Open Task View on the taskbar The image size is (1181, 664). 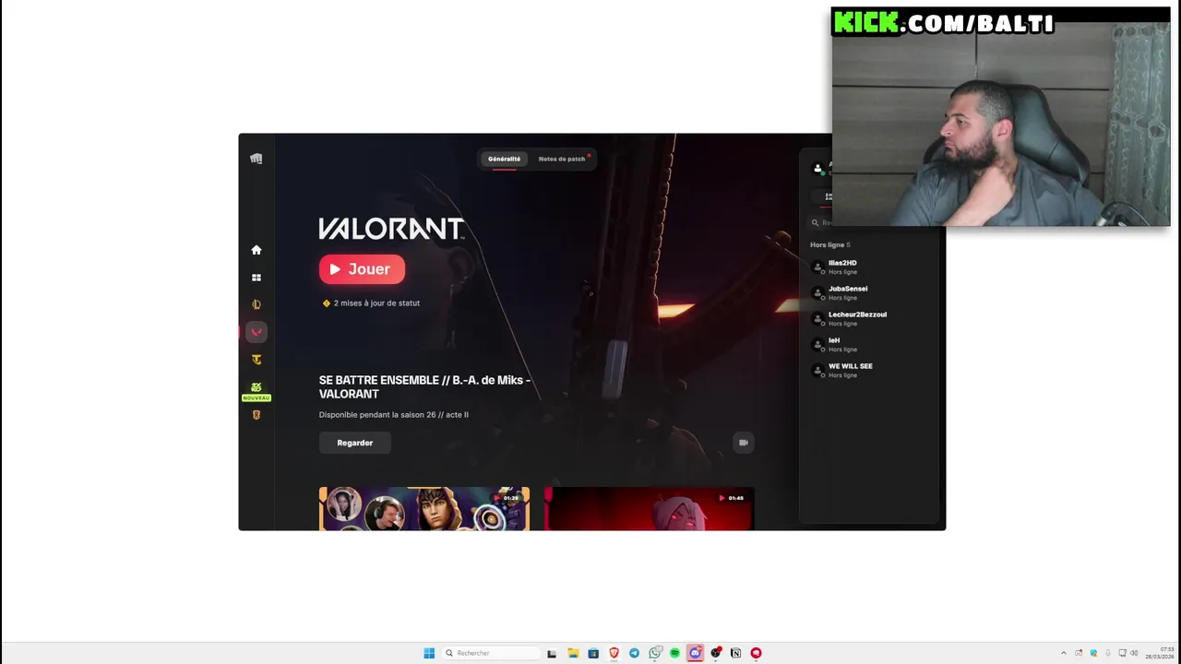[x=552, y=653]
